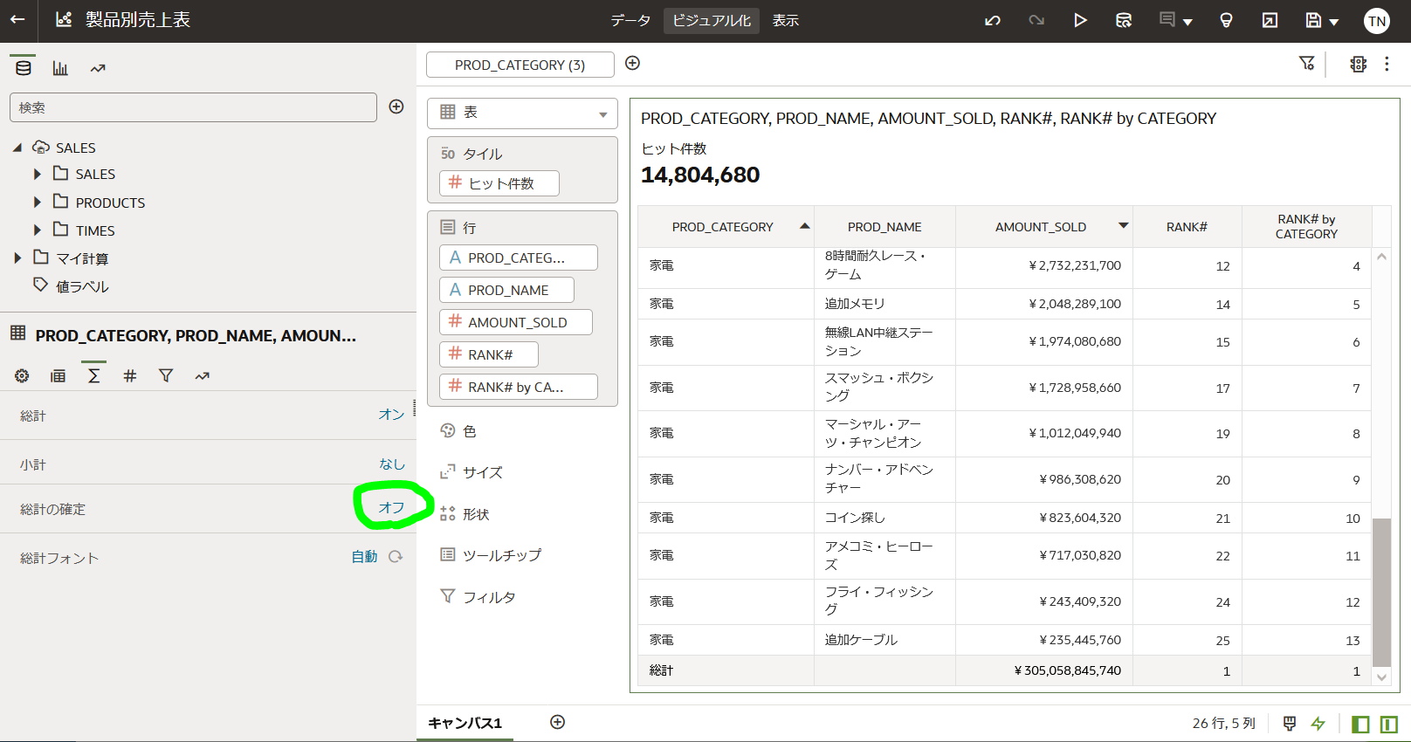Image resolution: width=1411 pixels, height=742 pixels.
Task: Select the キャンバス1 canvas tab
Action: coord(465,723)
